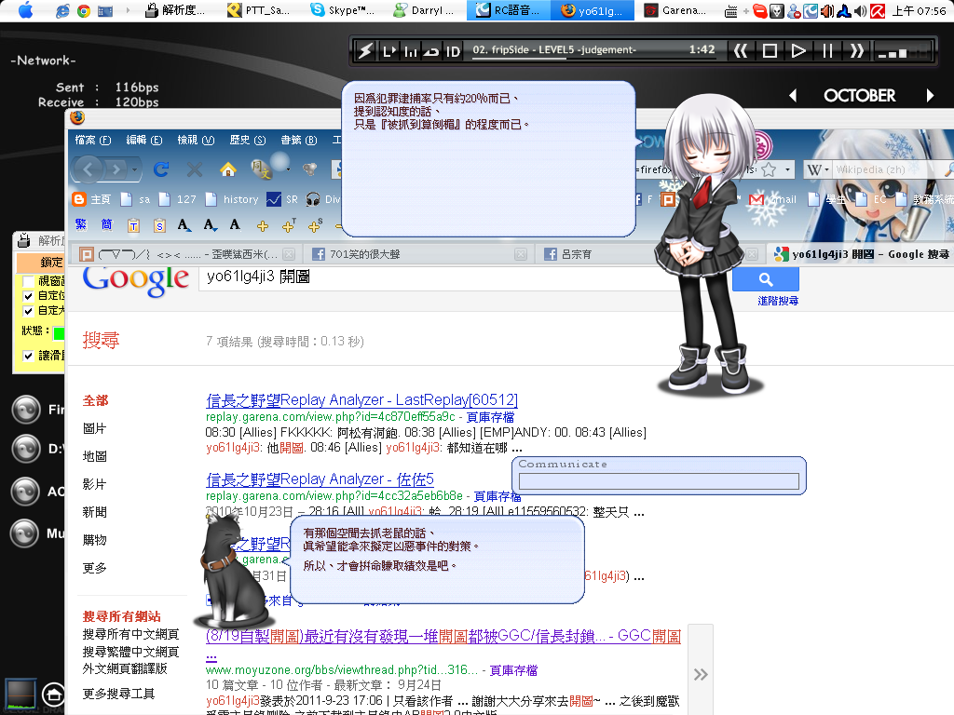The width and height of the screenshot is (954, 715).
Task: Bookmark this page with the star icon
Action: coord(769,169)
